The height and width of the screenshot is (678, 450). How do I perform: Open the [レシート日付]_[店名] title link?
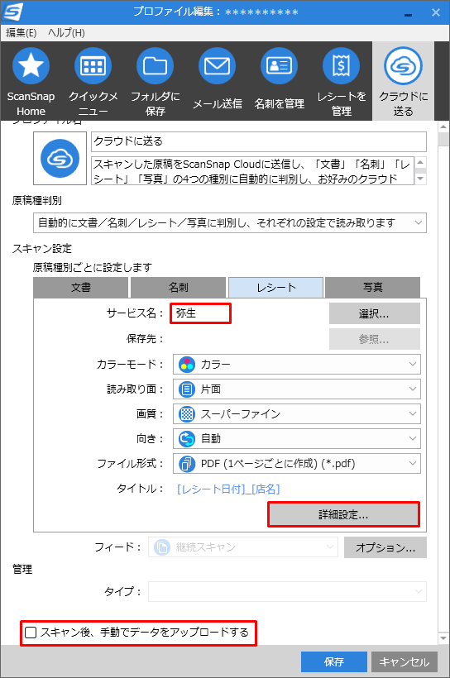tap(228, 489)
